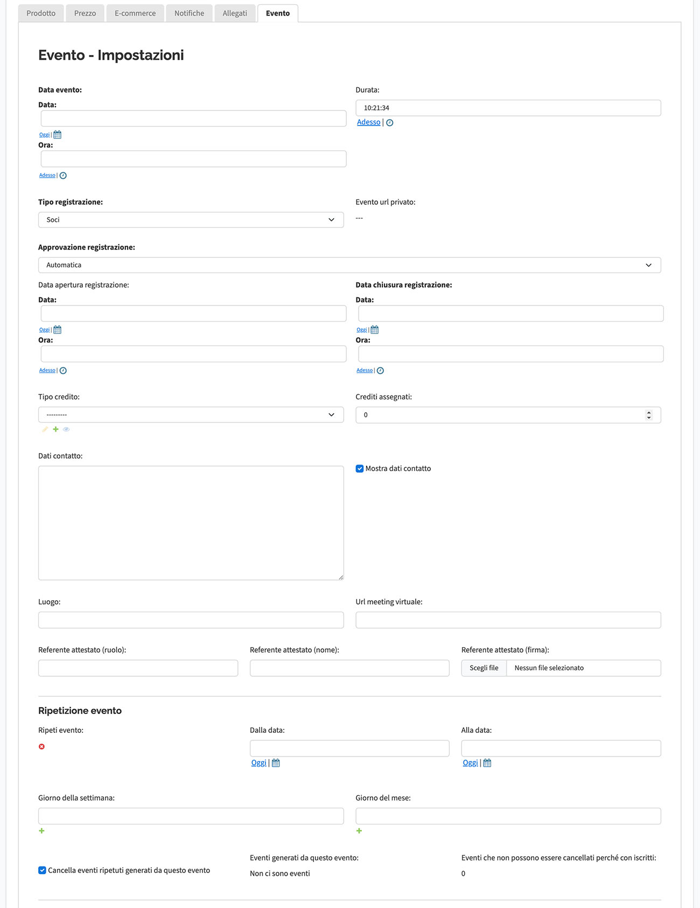Open calendar icon under Data evento Data field

tap(58, 135)
